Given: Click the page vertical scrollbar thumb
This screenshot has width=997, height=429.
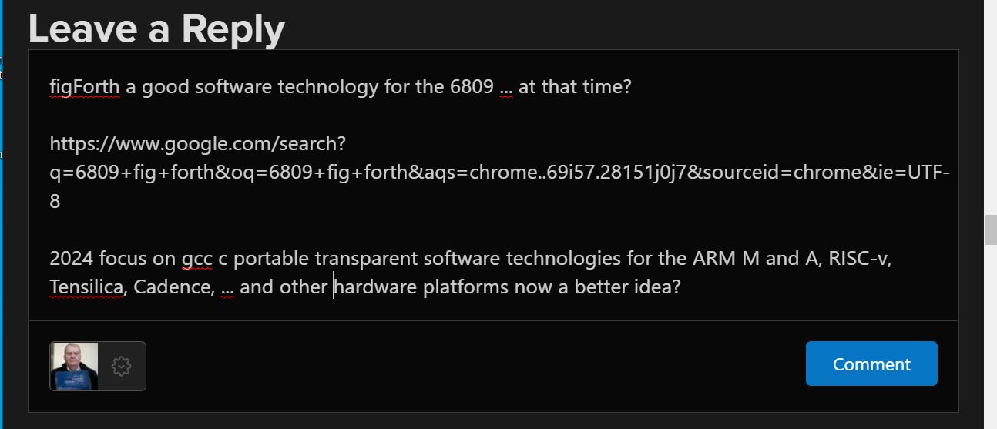Looking at the screenshot, I should [991, 230].
